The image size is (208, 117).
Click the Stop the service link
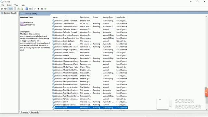click(22, 22)
